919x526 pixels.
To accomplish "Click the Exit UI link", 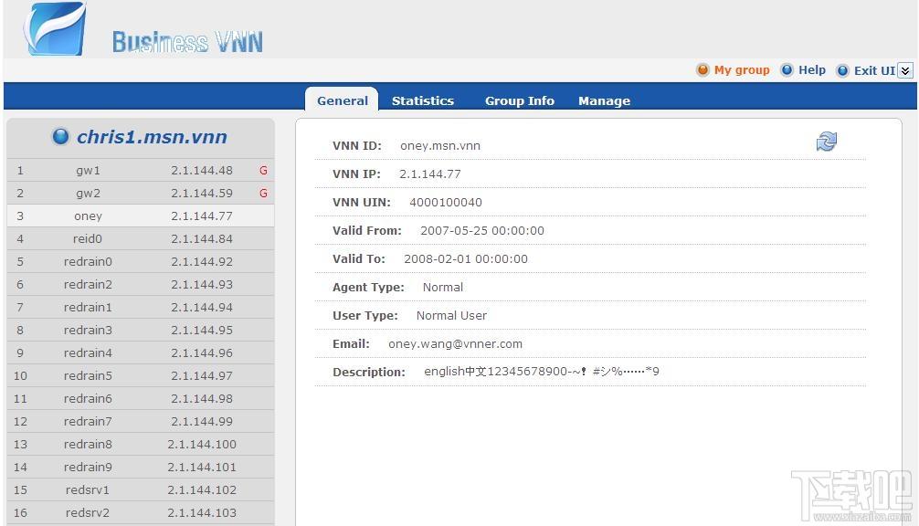I will [874, 71].
